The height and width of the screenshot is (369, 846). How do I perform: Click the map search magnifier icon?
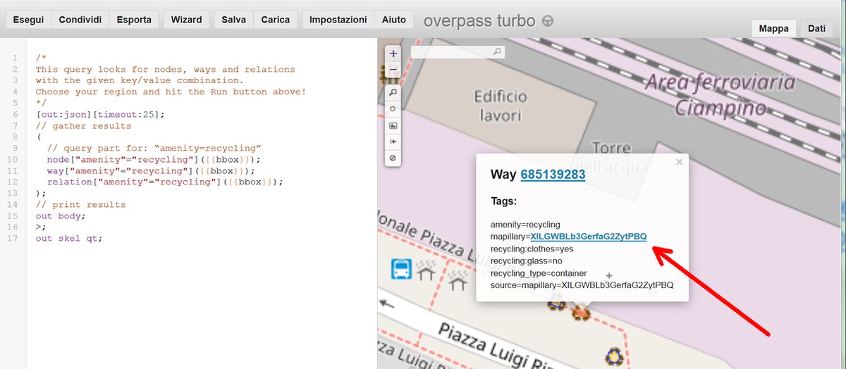[x=497, y=51]
